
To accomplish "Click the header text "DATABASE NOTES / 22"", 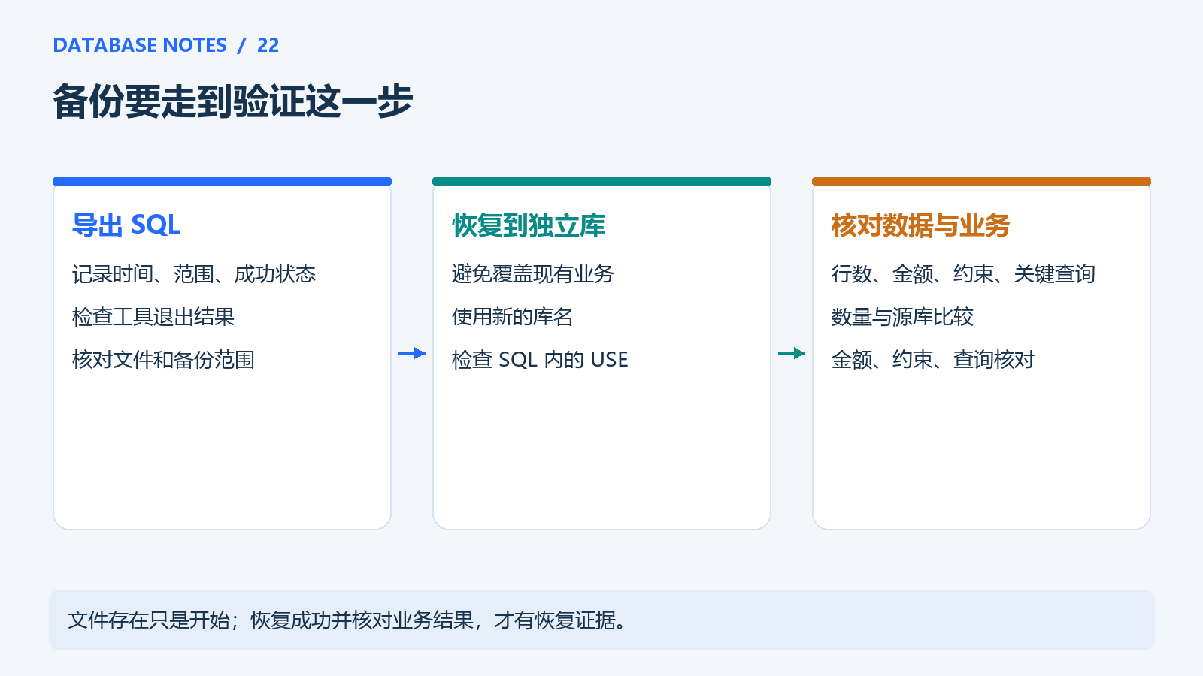I will click(166, 45).
